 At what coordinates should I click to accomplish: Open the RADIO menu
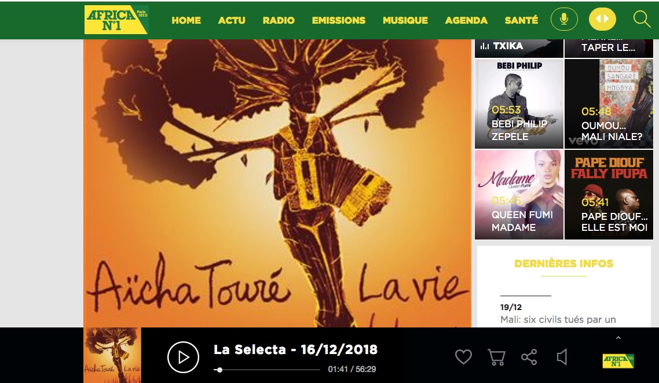[x=278, y=20]
